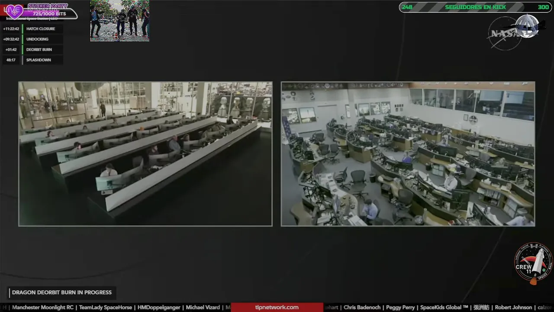Click SpaceKids Global in the ticker
This screenshot has width=554, height=312.
444,307
